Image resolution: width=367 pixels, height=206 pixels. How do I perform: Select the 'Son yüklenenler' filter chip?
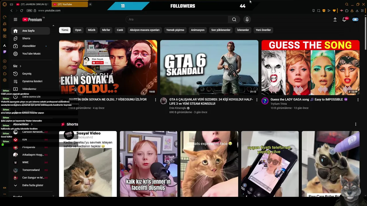tap(221, 30)
